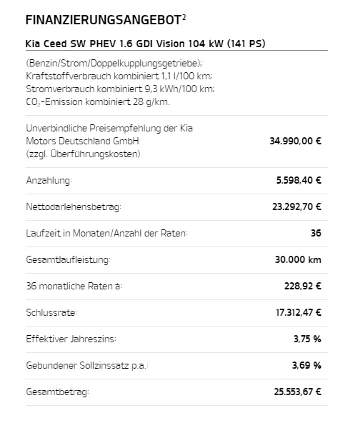This screenshot has width=353, height=428.
Task: Click the Gesamtbetrag label
Action: (58, 392)
